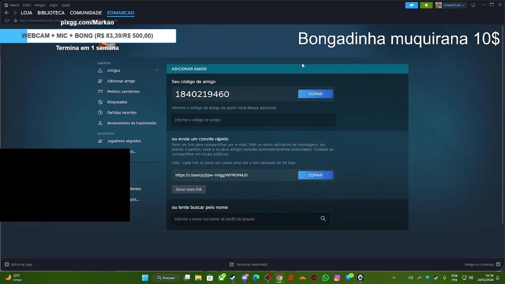Open Moderadores da transmissão
The width and height of the screenshot is (505, 284).
132,123
